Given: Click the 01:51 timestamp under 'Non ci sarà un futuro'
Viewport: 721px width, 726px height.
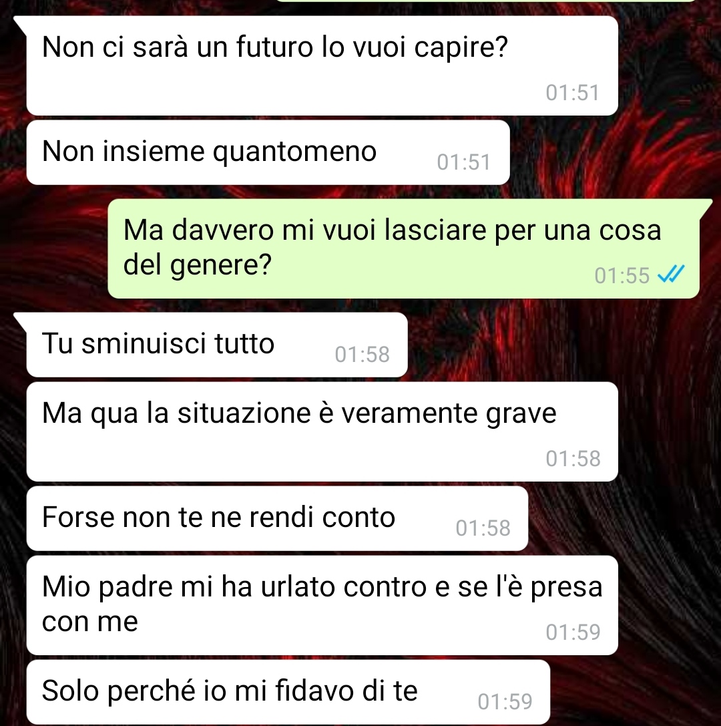Looking at the screenshot, I should 572,93.
